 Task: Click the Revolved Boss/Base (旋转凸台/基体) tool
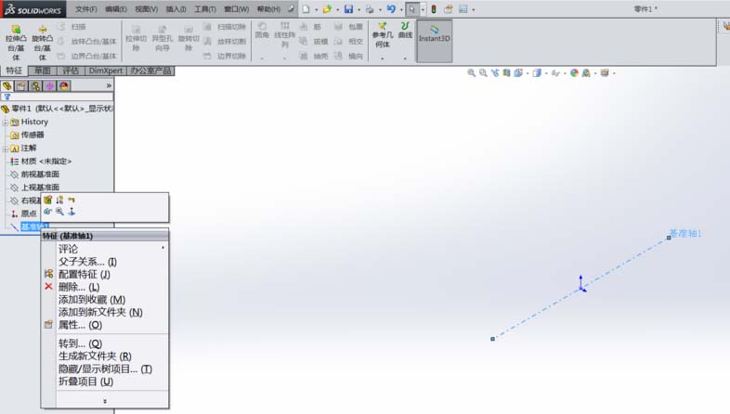tap(43, 43)
